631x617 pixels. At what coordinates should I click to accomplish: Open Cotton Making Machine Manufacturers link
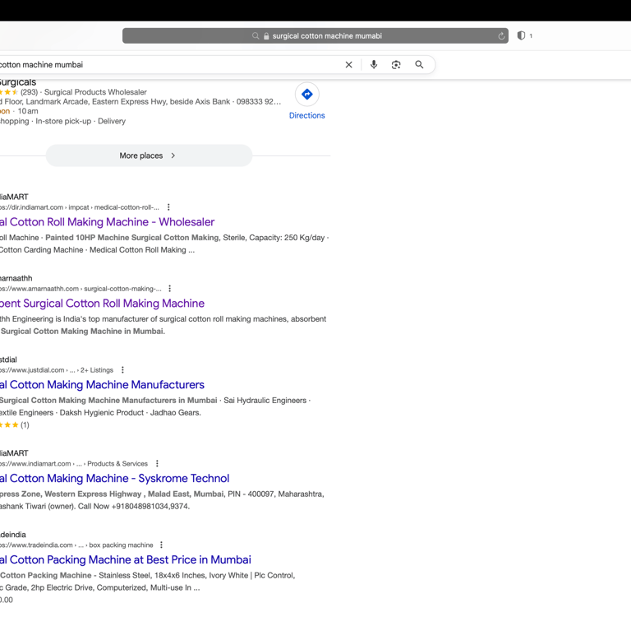coord(102,385)
